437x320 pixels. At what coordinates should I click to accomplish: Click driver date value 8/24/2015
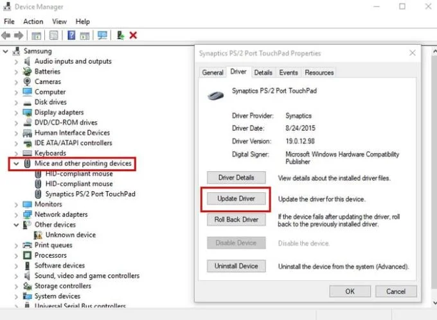[x=300, y=128]
